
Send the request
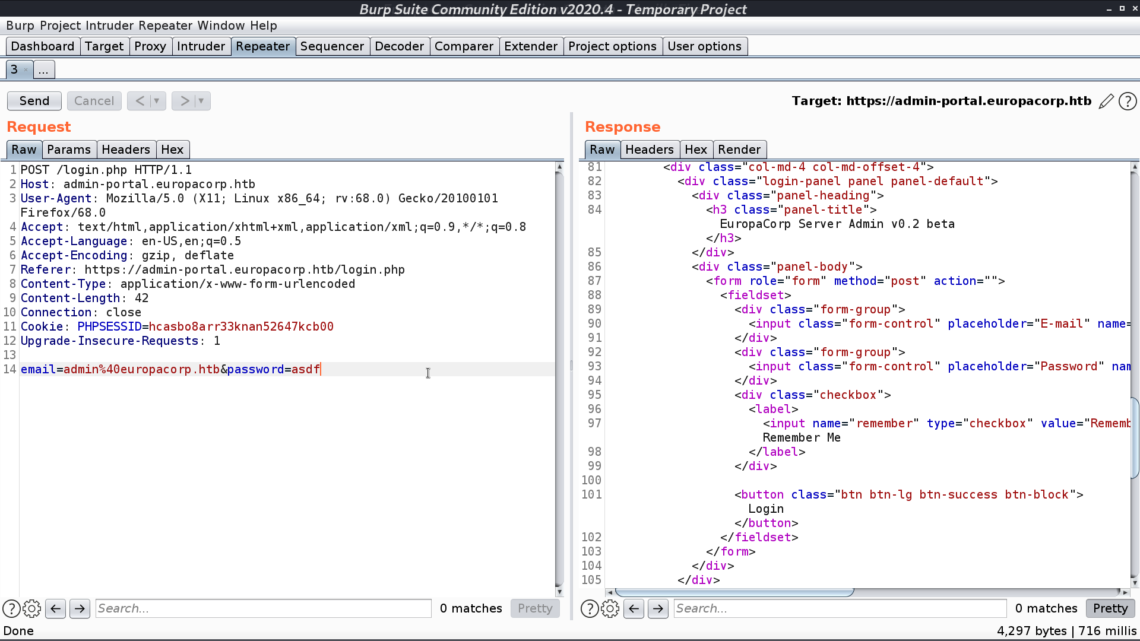coord(34,101)
